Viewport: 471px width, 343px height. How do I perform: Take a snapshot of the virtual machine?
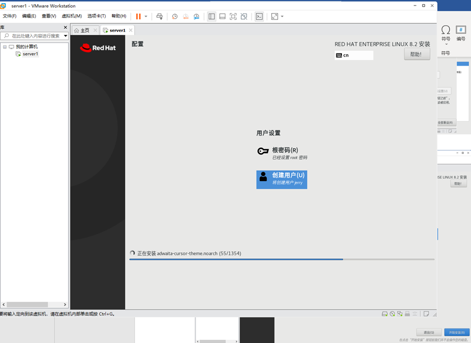click(175, 16)
